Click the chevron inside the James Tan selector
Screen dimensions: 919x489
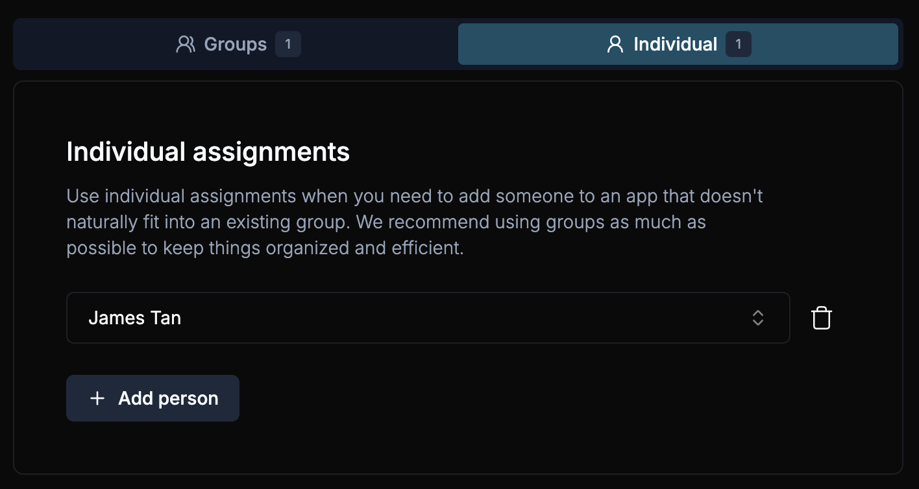[758, 318]
